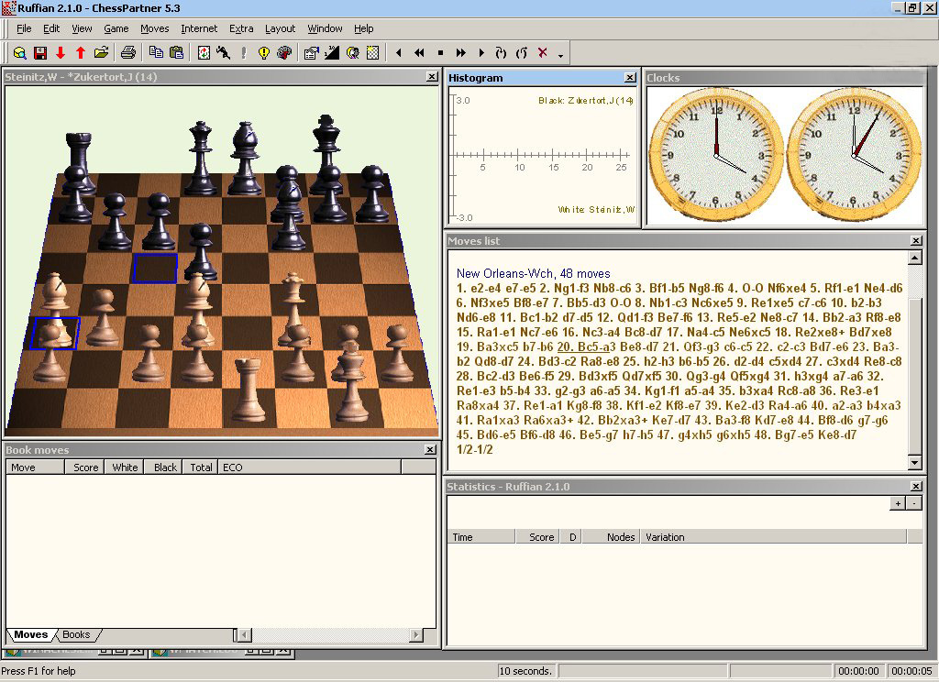Click the plus button in Statistics panel

coord(898,503)
